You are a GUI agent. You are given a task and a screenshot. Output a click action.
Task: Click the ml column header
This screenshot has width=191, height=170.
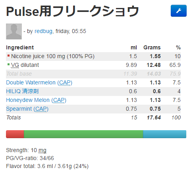(x=134, y=47)
